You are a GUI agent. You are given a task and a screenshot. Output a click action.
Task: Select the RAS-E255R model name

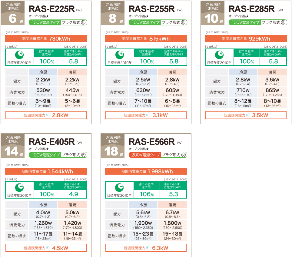click(151, 9)
